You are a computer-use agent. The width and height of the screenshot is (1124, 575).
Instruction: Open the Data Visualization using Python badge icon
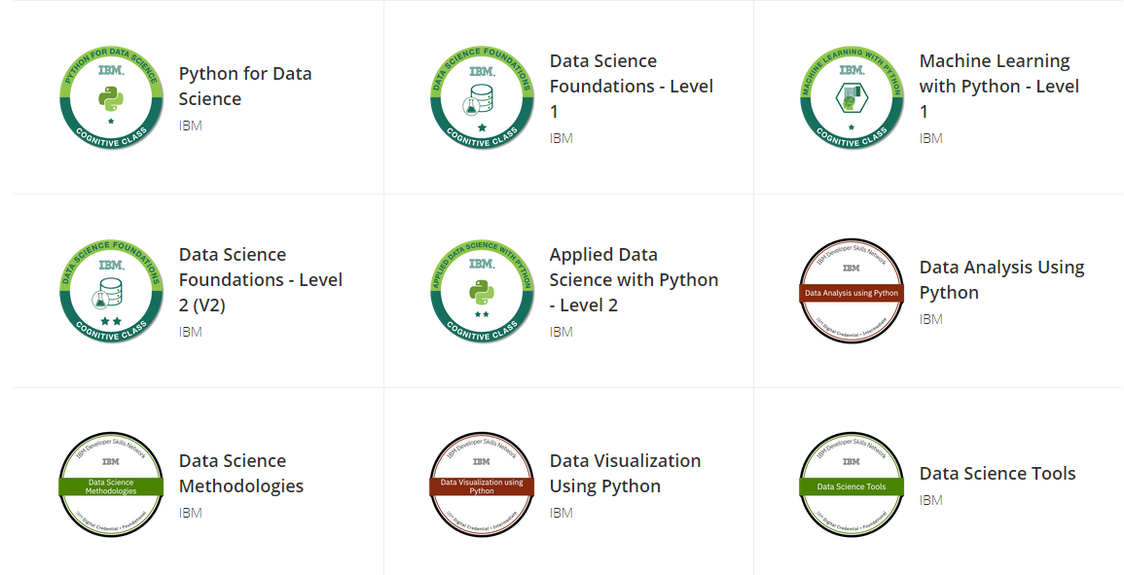point(482,485)
